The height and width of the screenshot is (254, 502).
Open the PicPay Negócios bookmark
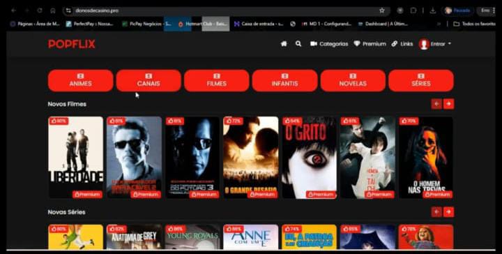click(147, 24)
